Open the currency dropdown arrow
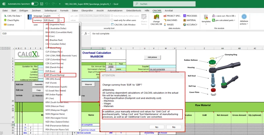This screenshot has height=135, width=264. (58, 20)
